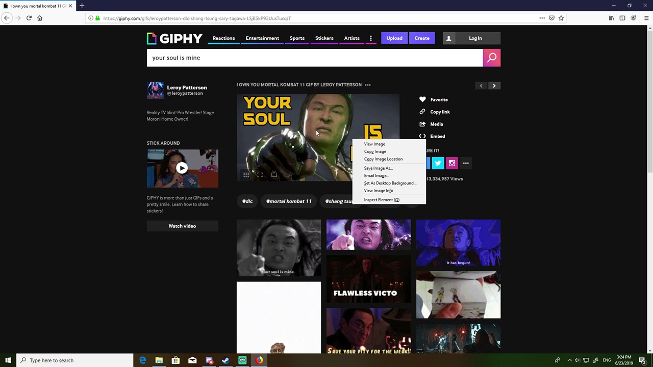Click the Copy link chain icon
This screenshot has height=367, width=653.
pyautogui.click(x=422, y=112)
